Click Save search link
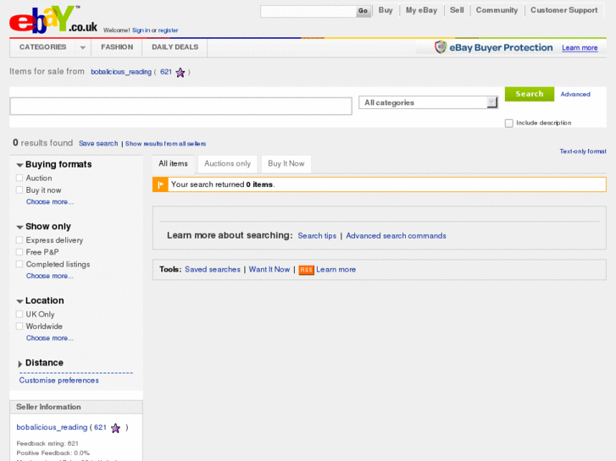Viewport: 616px width, 461px height. pyautogui.click(x=98, y=144)
